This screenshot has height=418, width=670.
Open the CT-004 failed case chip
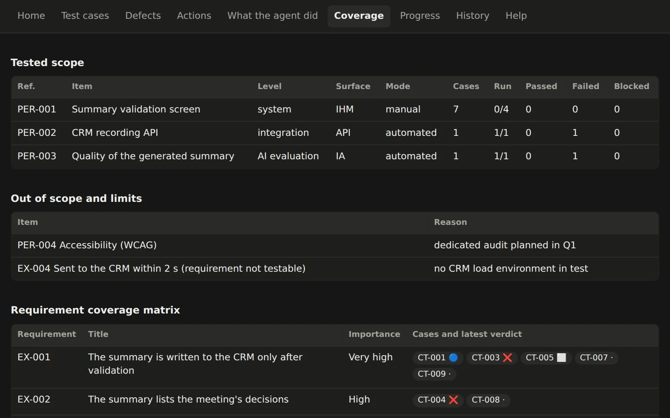click(x=438, y=400)
